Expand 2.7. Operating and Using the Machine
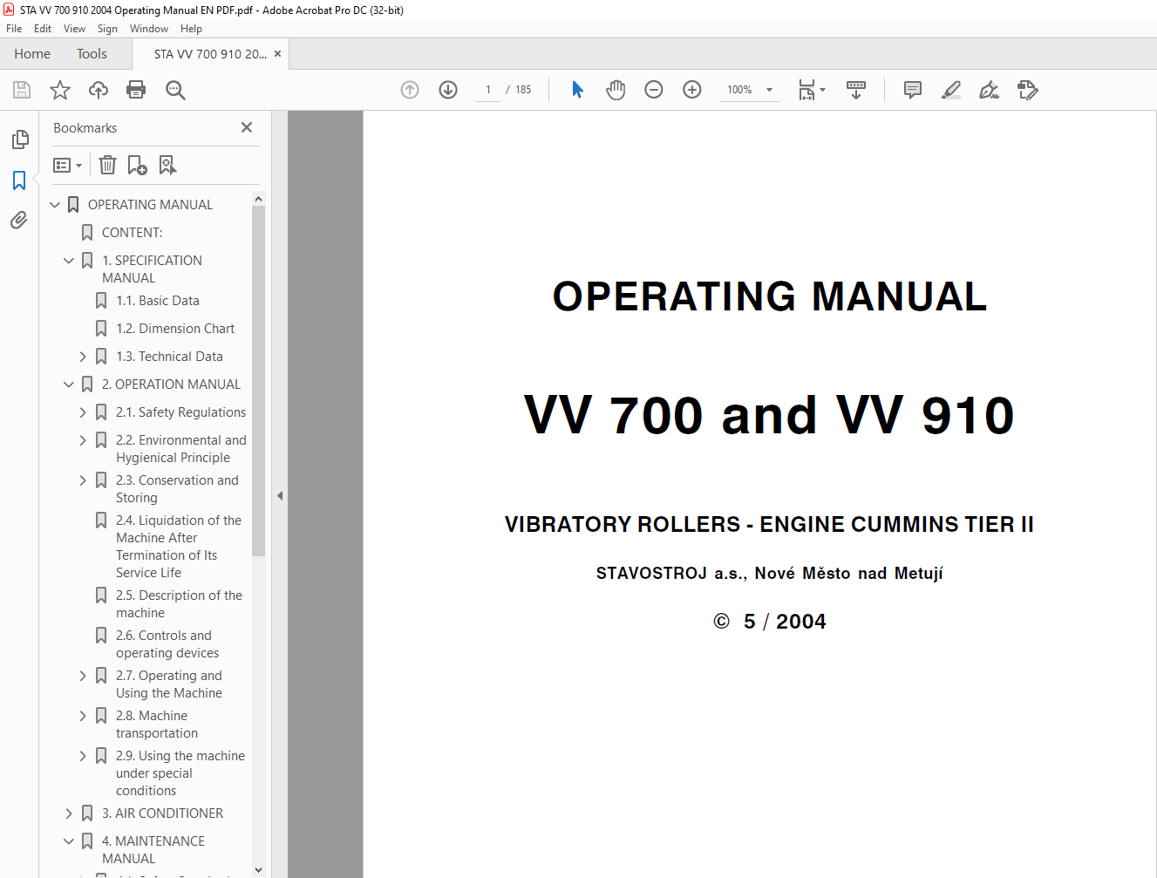Screen dimensions: 1157x878 83,676
